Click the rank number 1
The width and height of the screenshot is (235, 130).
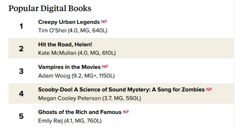[x=21, y=26]
